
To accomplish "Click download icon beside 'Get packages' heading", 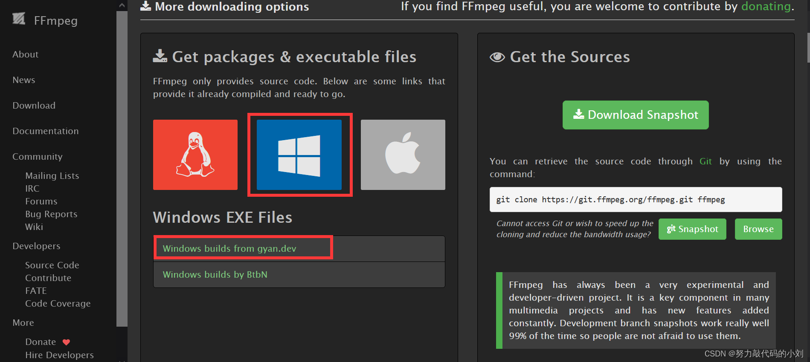I will tap(160, 56).
